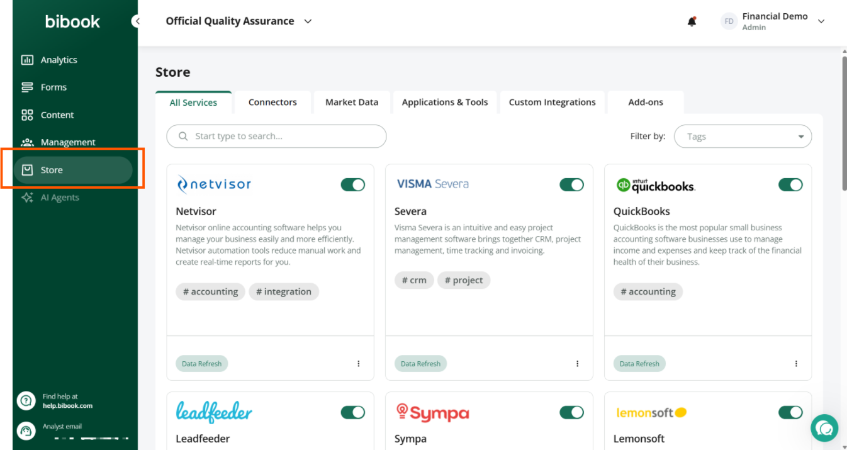This screenshot has width=847, height=450.
Task: Open the help.bibook.com link
Action: tap(67, 406)
